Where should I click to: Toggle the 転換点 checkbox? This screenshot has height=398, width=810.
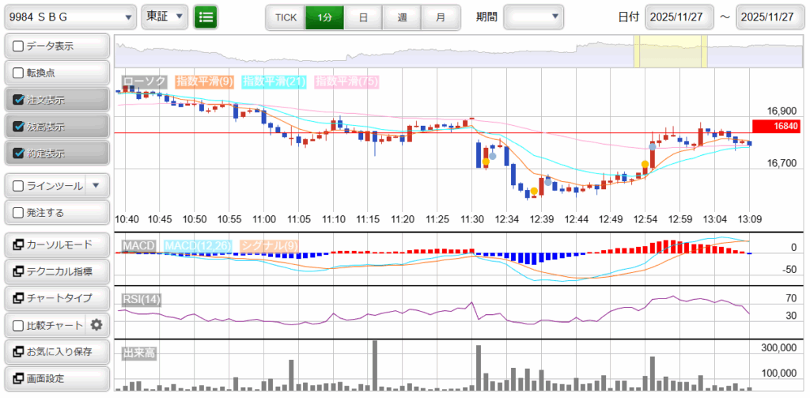(x=19, y=74)
